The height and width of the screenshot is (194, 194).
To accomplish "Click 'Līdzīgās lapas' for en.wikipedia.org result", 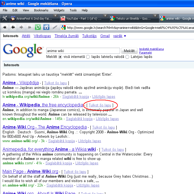I will (107, 119).
